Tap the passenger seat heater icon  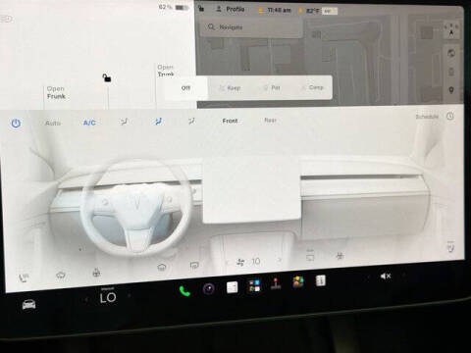[x=451, y=247]
